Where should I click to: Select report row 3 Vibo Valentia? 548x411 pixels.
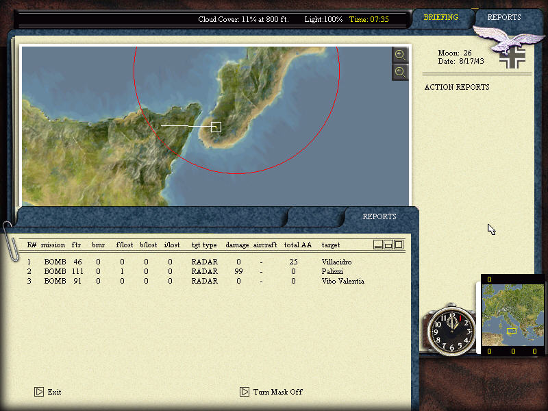tap(196, 281)
